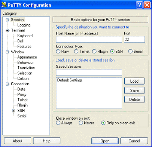
Task: Open the Bell settings category
Action: pyautogui.click(x=21, y=41)
